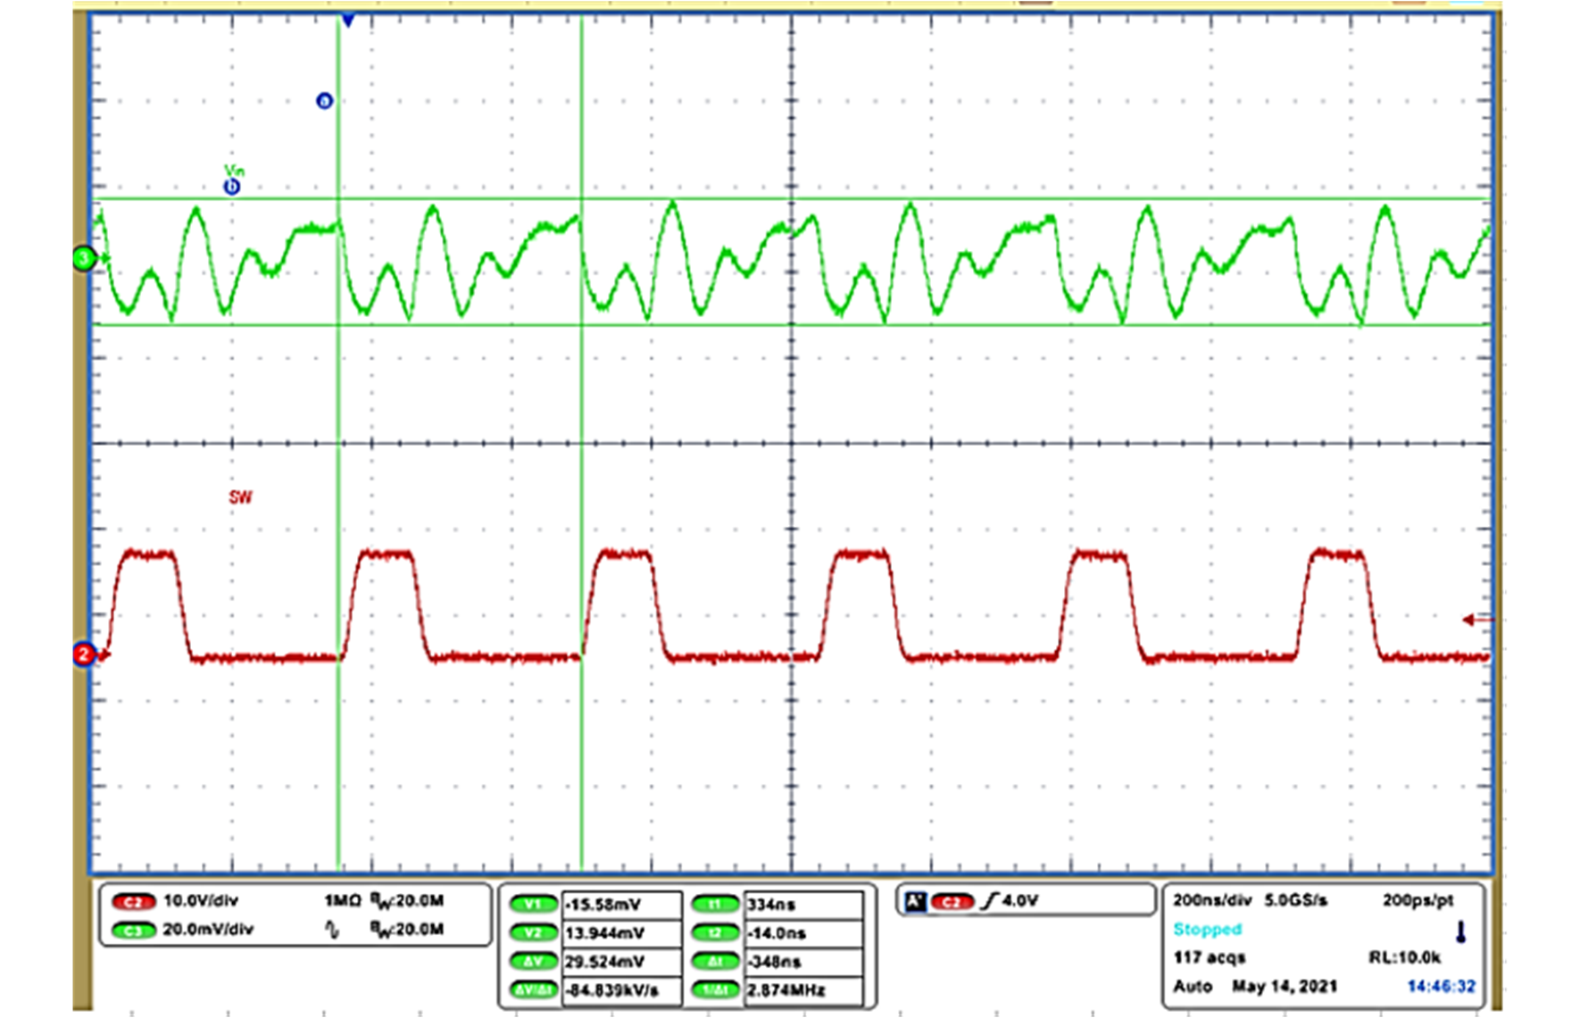Click the V2 cursor readout label
Image resolution: width=1580 pixels, height=1018 pixels.
coord(533,933)
